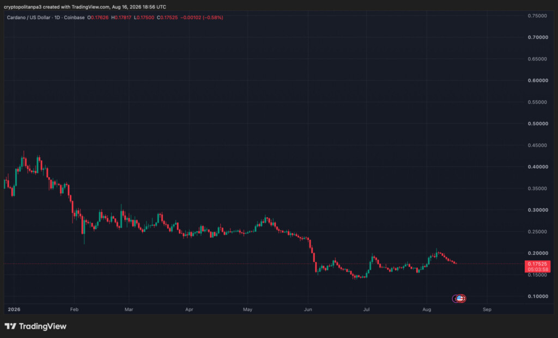Click the Mar label on time axis

129,310
